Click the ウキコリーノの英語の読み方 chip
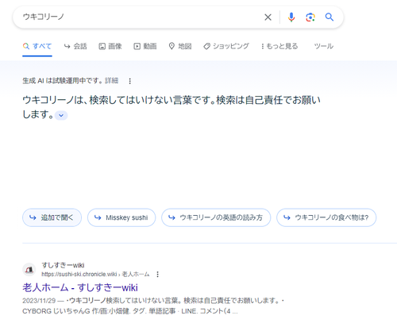The image size is (397, 323). 216,217
